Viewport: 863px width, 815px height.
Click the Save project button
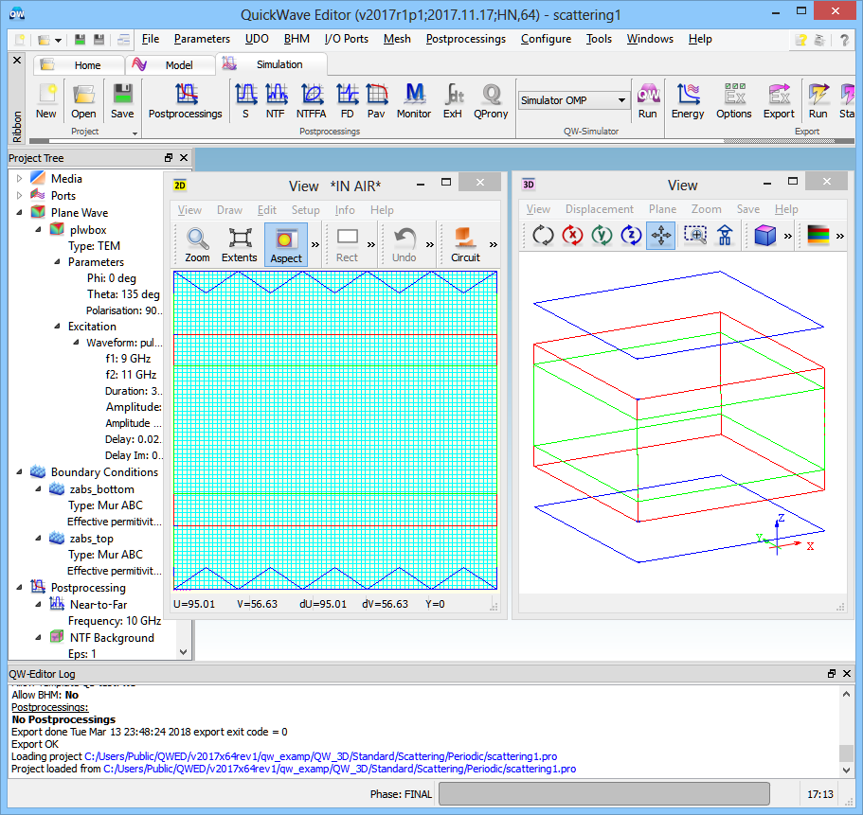coord(122,100)
